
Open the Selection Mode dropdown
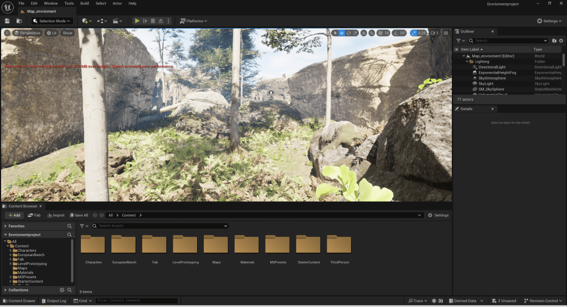[52, 21]
